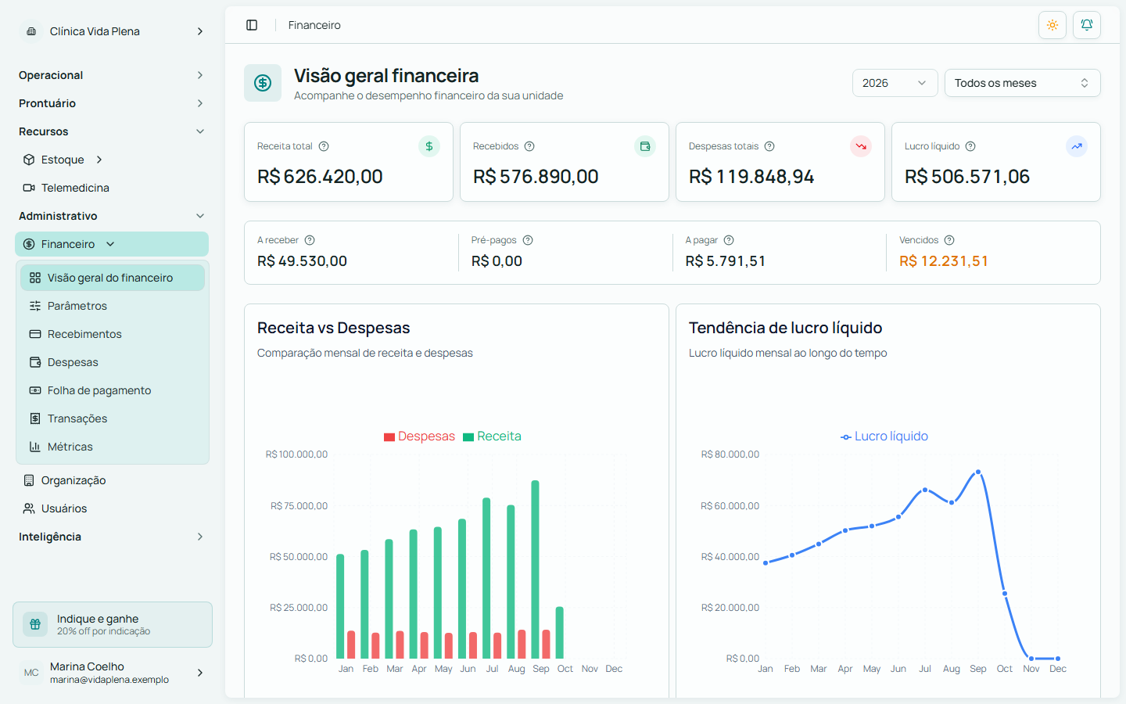Open Transações page

113,418
